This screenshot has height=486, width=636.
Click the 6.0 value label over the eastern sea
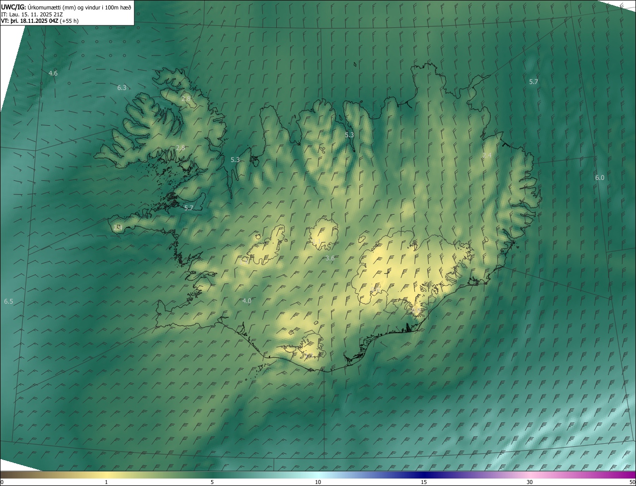tap(600, 177)
